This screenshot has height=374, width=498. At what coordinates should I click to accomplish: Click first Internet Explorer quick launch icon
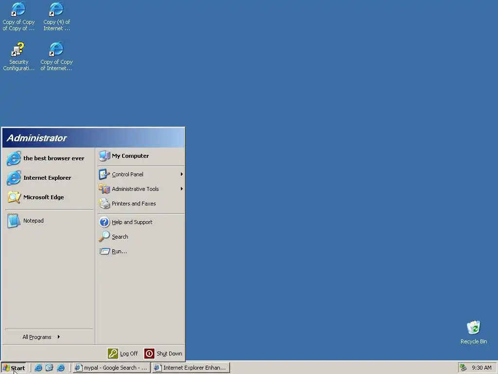click(38, 368)
